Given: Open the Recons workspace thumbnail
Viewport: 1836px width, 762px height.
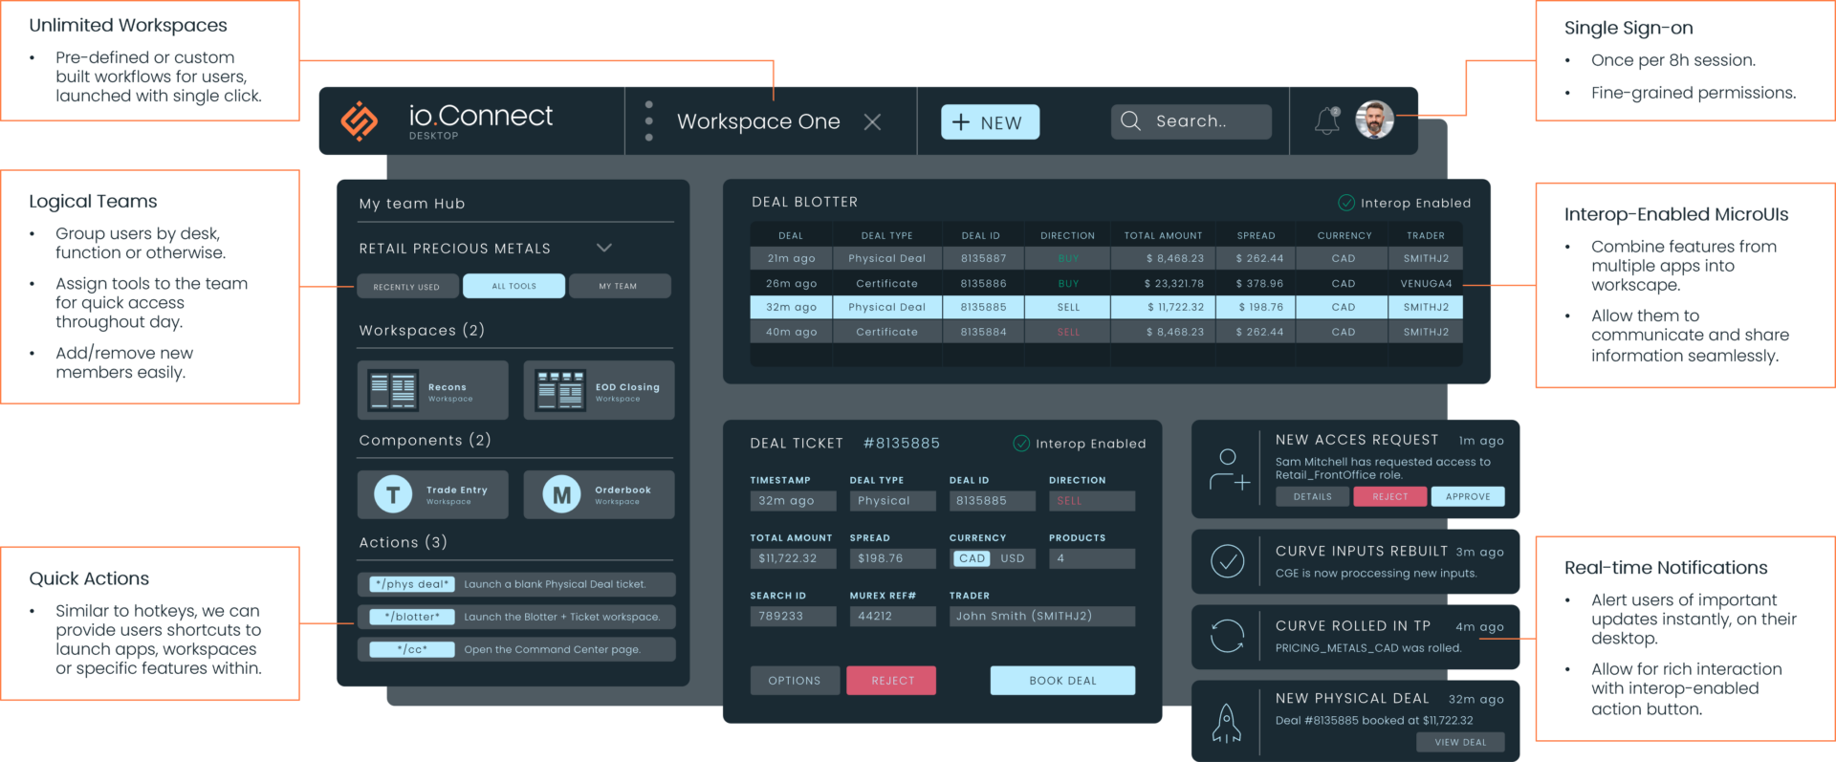Looking at the screenshot, I should point(393,390).
